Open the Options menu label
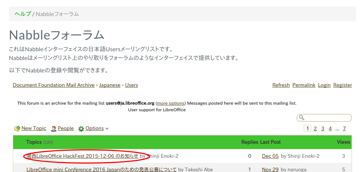This screenshot has height=172, width=360. [x=95, y=128]
